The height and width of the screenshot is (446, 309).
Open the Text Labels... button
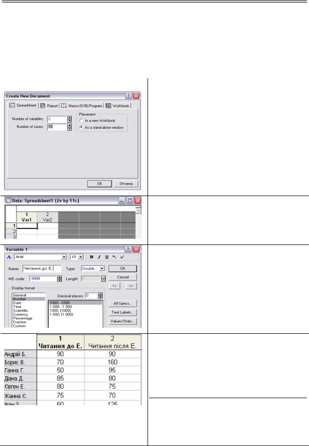(x=123, y=312)
